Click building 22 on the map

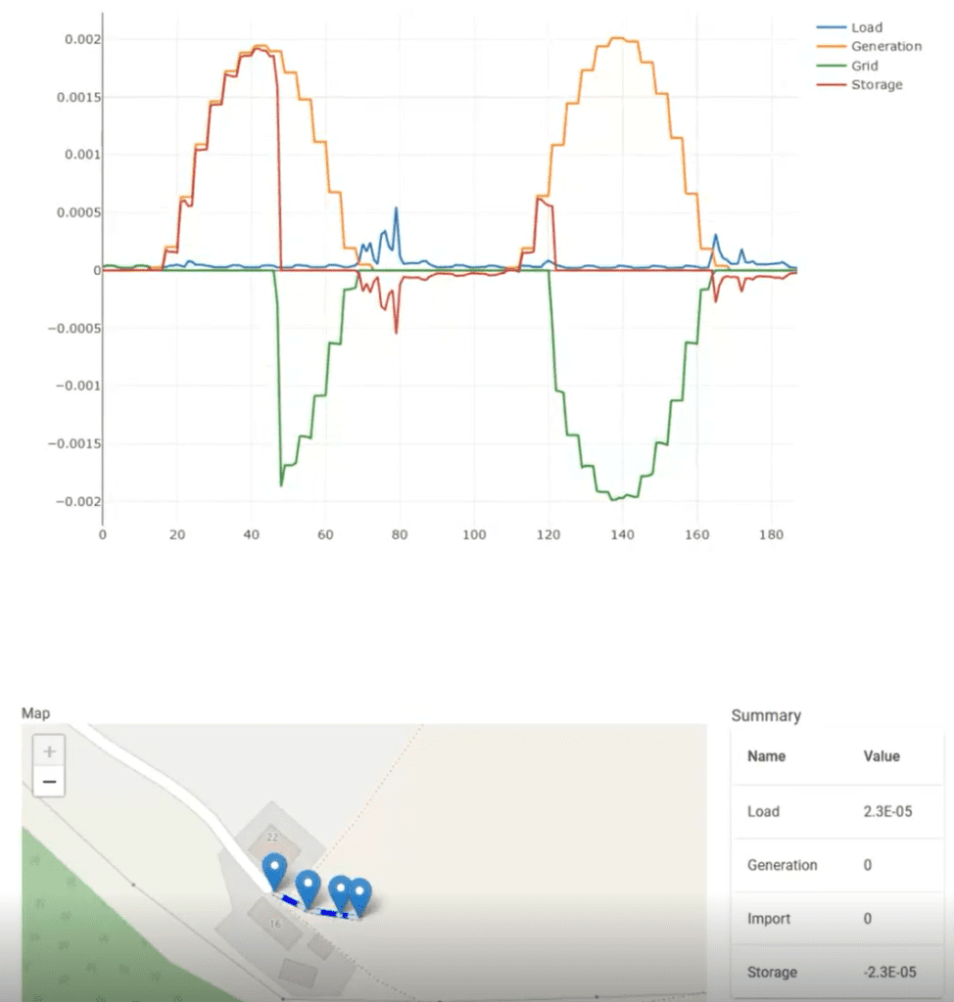pos(272,838)
